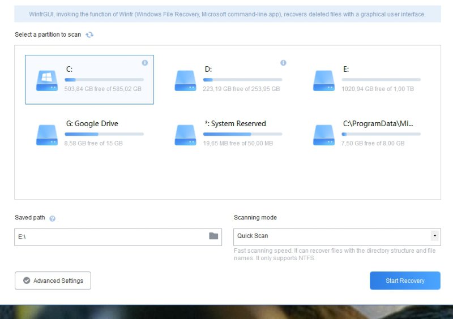Open the folder browse icon for saved path
This screenshot has height=319, width=453.
213,236
